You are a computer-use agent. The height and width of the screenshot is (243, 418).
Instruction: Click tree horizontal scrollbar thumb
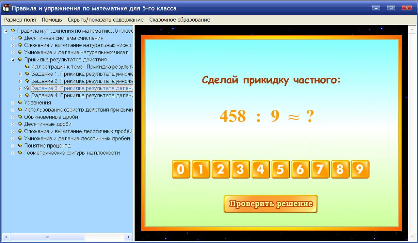[x=47, y=237]
